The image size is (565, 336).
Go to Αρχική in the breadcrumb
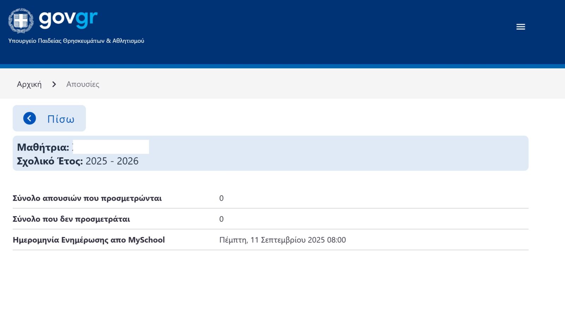click(x=29, y=84)
